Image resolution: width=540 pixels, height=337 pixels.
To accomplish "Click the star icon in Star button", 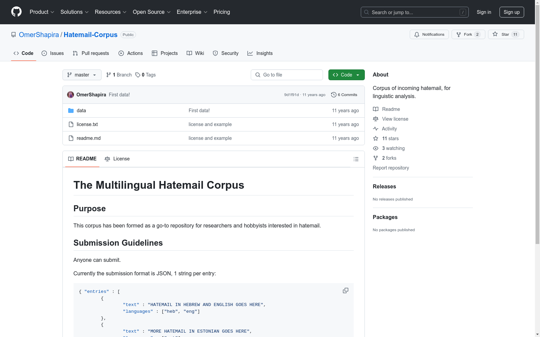I will [x=495, y=34].
